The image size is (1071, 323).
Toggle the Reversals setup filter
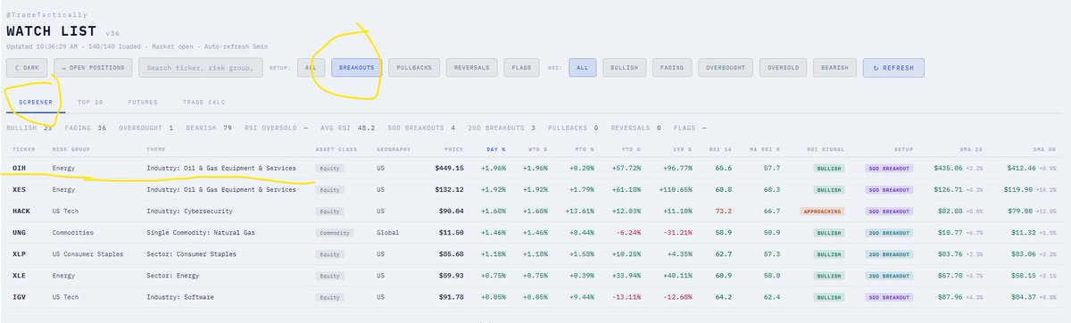(472, 68)
